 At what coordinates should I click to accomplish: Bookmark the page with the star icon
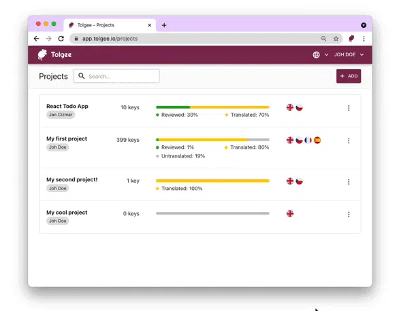click(336, 39)
